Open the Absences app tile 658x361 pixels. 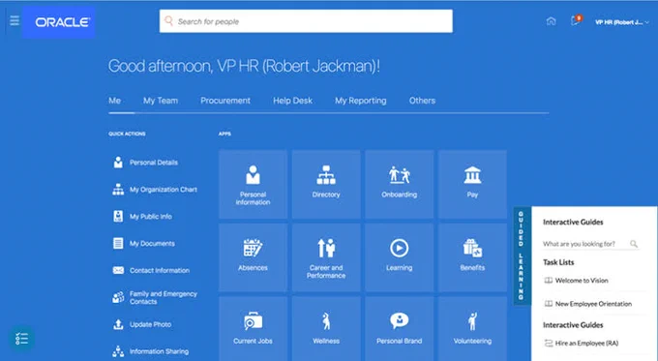click(254, 257)
